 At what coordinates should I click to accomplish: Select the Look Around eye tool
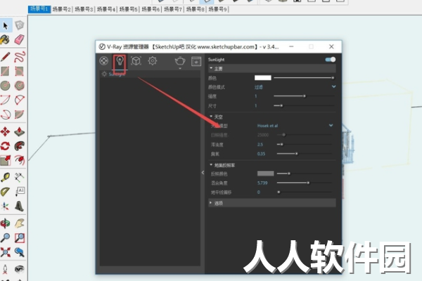(20, 269)
